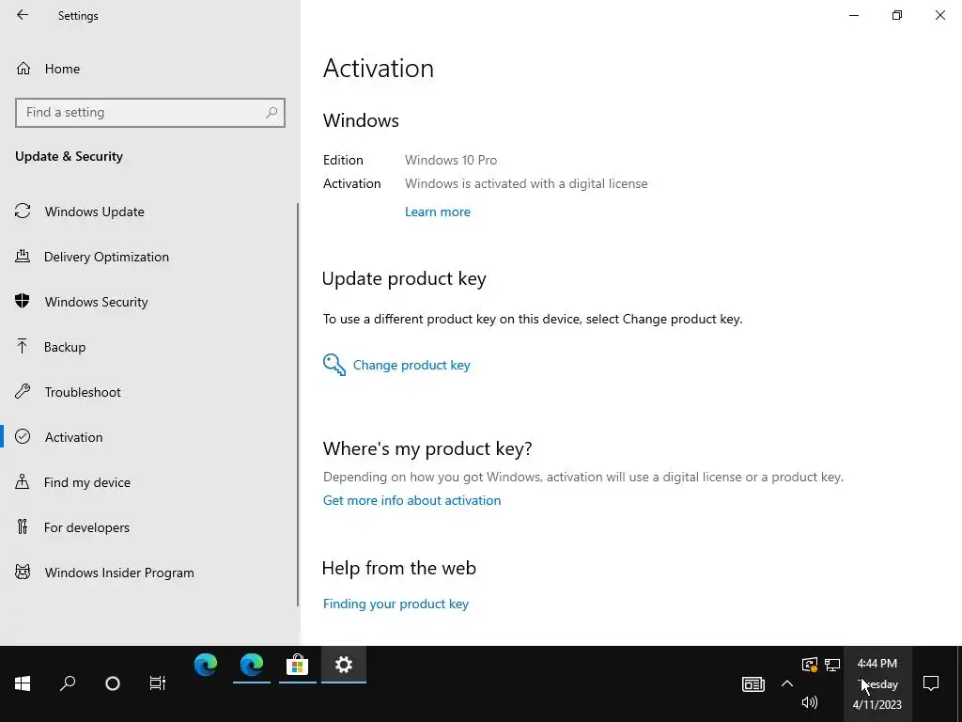Select the Windows Update refresh icon

(23, 212)
